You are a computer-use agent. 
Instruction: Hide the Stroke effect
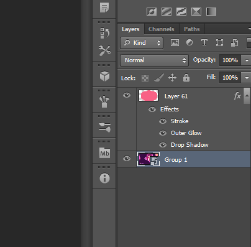coord(163,121)
